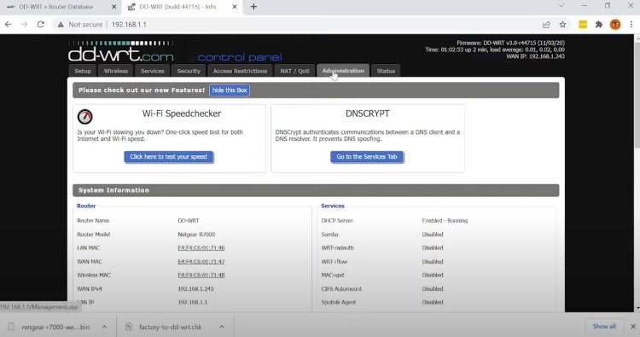Click the Sputnik Agent service label
The image size is (640, 337).
(x=339, y=302)
